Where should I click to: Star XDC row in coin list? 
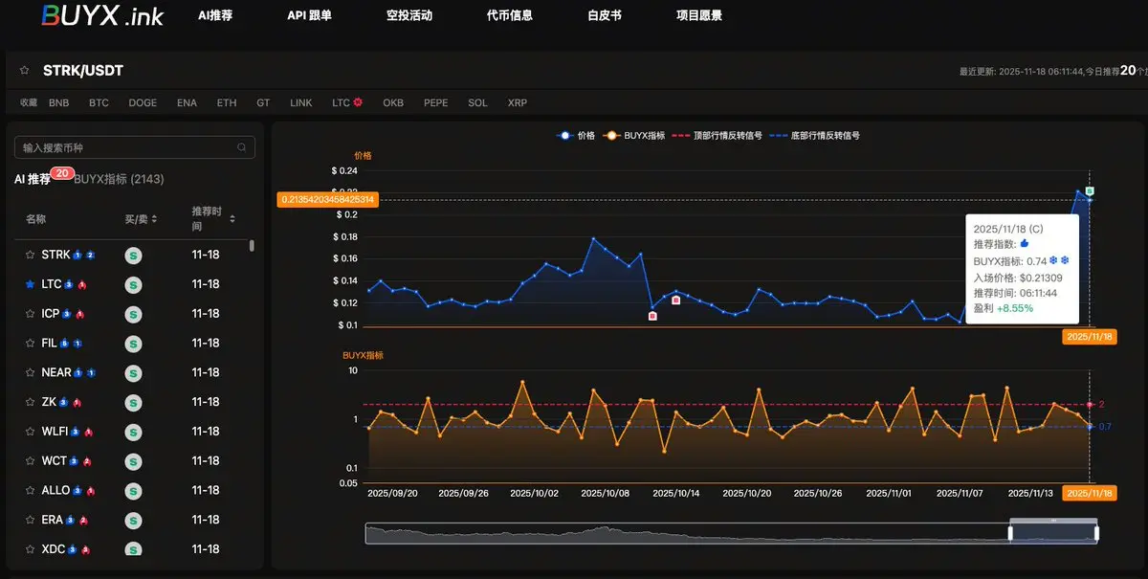(31, 549)
